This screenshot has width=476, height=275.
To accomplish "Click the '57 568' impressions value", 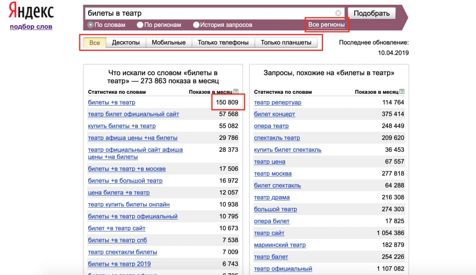I will 229,114.
